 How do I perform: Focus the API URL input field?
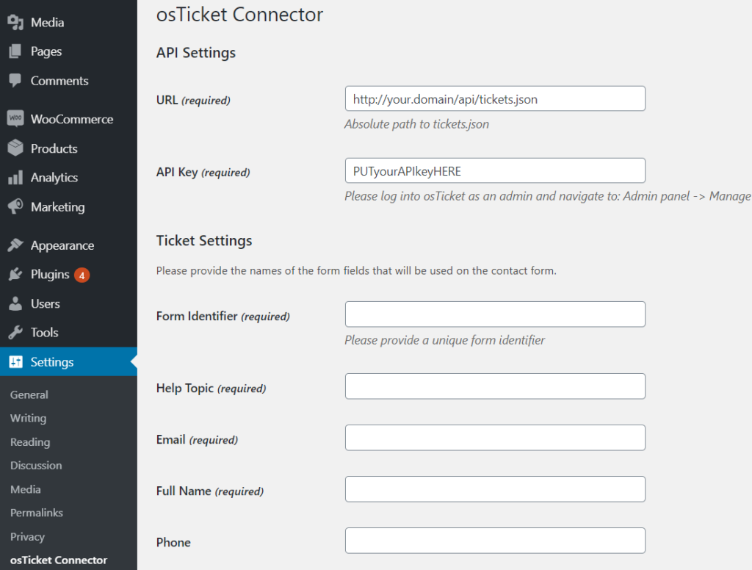[495, 99]
